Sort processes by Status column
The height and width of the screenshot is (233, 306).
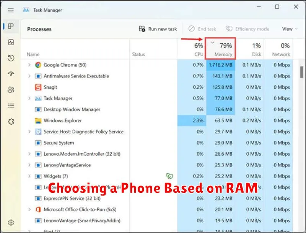point(153,49)
